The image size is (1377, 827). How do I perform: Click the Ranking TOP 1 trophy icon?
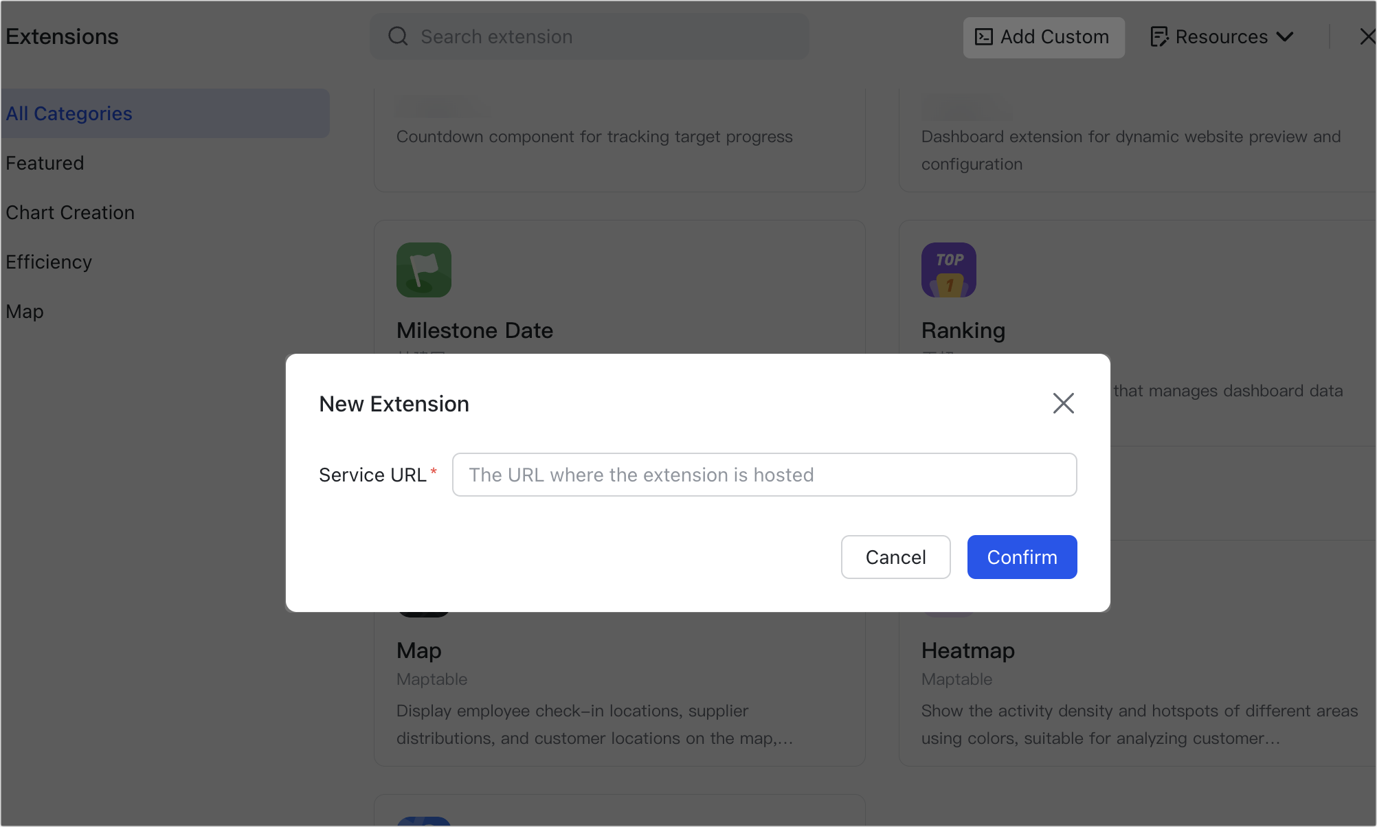pos(948,270)
